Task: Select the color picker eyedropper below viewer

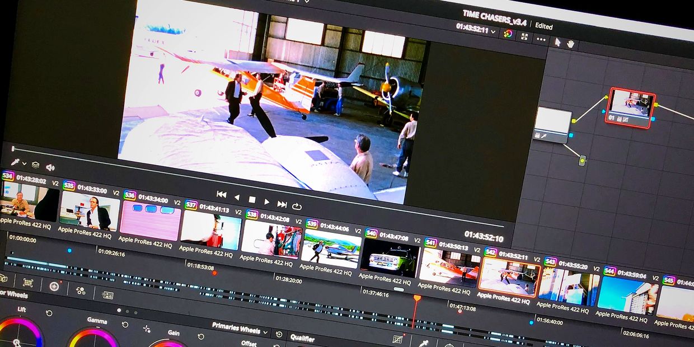Action: pyautogui.click(x=15, y=162)
